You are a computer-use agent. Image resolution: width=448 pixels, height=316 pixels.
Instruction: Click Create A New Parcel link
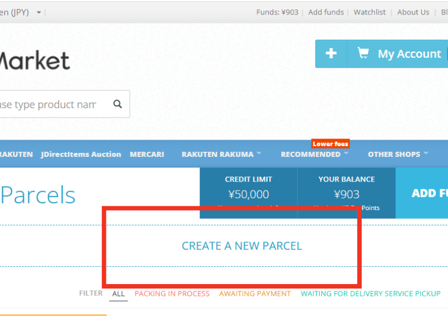point(242,246)
